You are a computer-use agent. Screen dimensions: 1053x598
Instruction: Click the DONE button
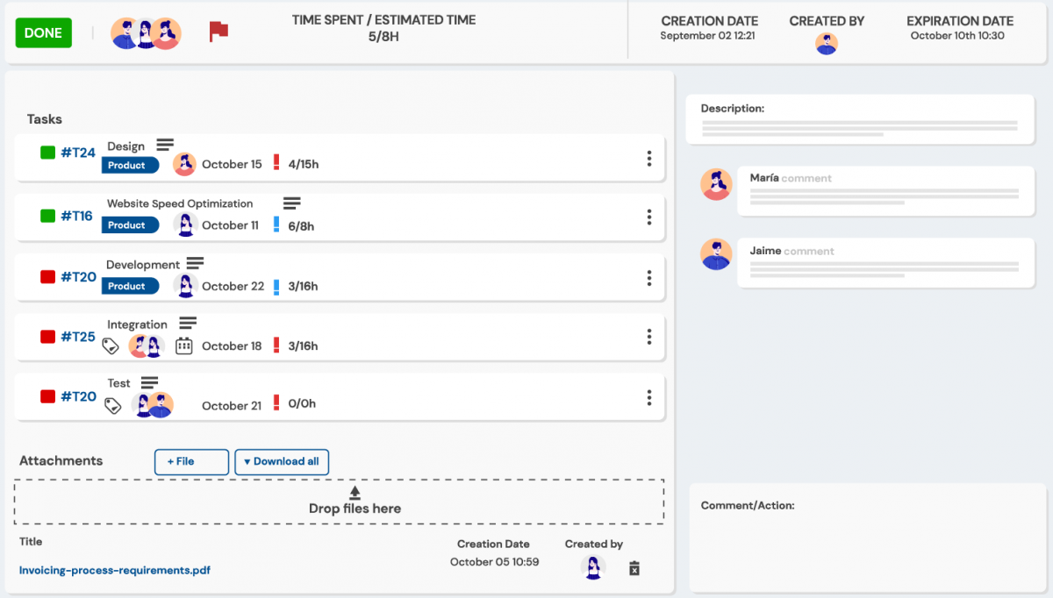(43, 32)
